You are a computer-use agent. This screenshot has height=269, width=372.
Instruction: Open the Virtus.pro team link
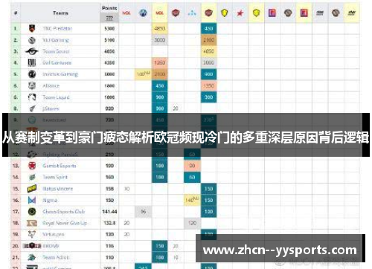coord(54,234)
